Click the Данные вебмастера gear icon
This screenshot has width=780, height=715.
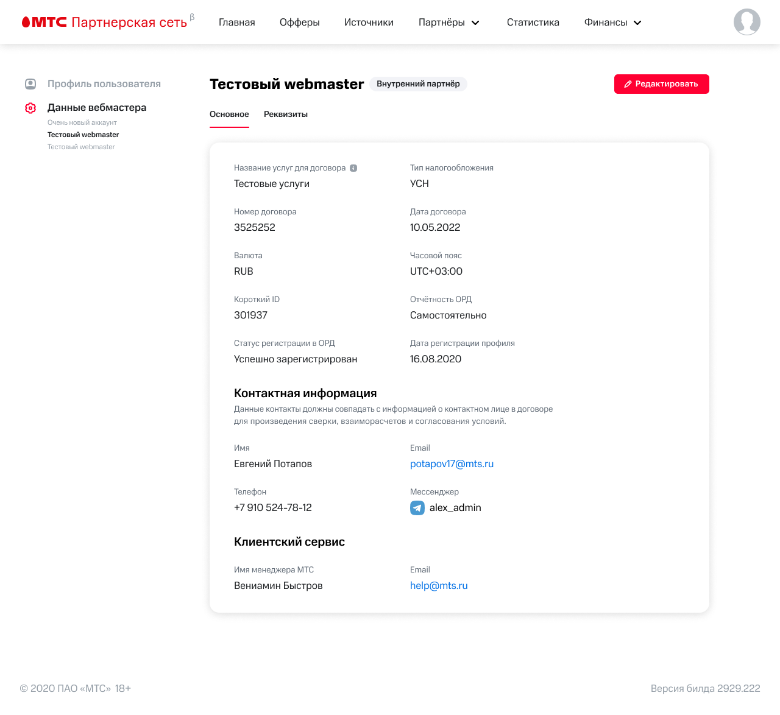[x=30, y=108]
